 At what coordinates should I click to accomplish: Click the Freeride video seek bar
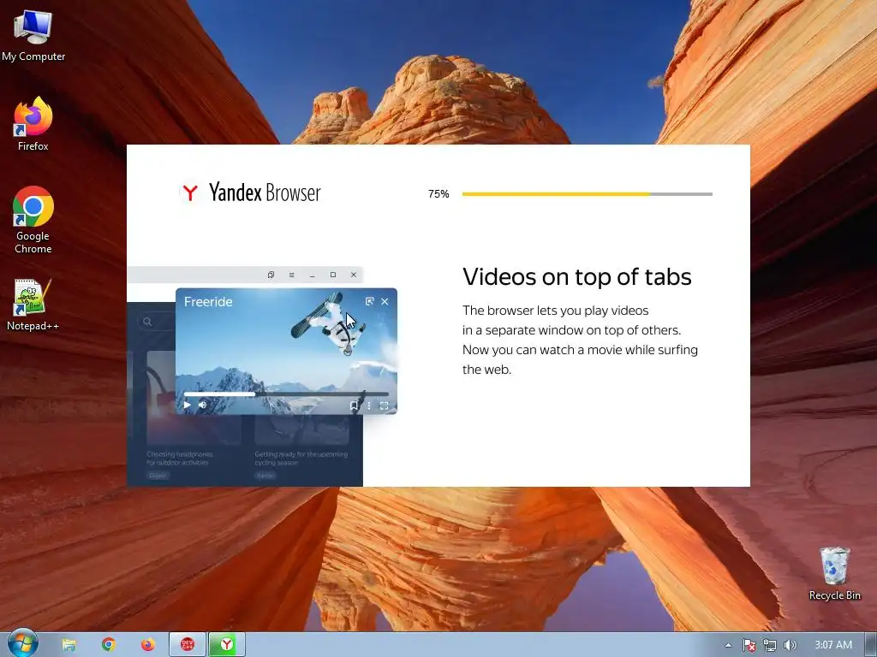286,394
